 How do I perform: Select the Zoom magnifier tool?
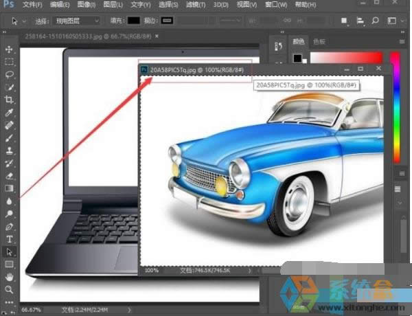[9, 289]
